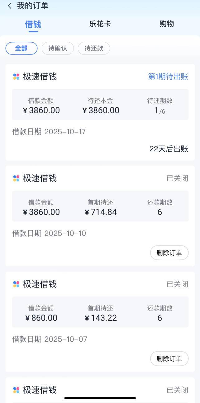Tap the 已关闭 status on the 2025-10-10 order
The width and height of the screenshot is (200, 403).
click(177, 178)
